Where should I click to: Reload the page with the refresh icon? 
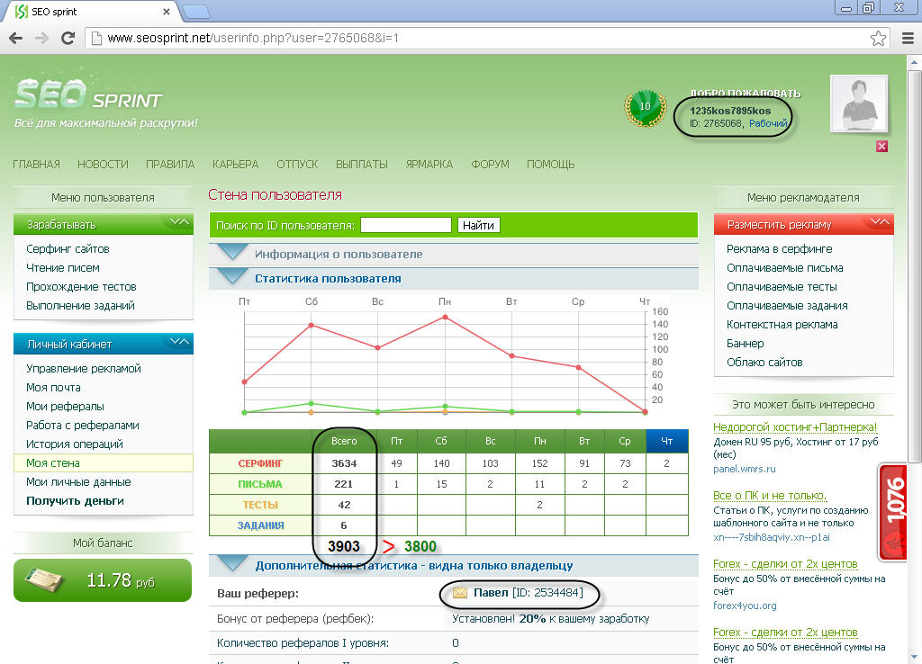coord(68,38)
